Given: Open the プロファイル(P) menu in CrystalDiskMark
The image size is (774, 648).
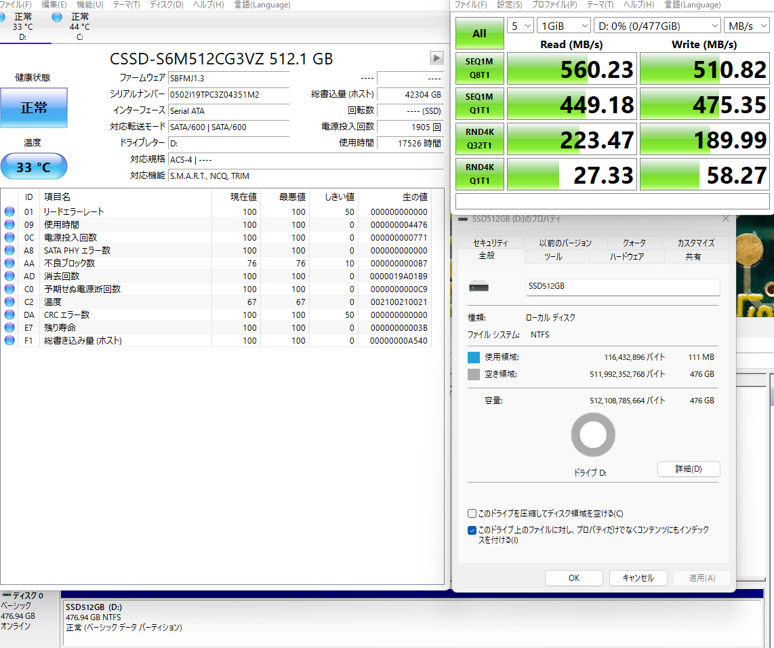Looking at the screenshot, I should [x=554, y=5].
